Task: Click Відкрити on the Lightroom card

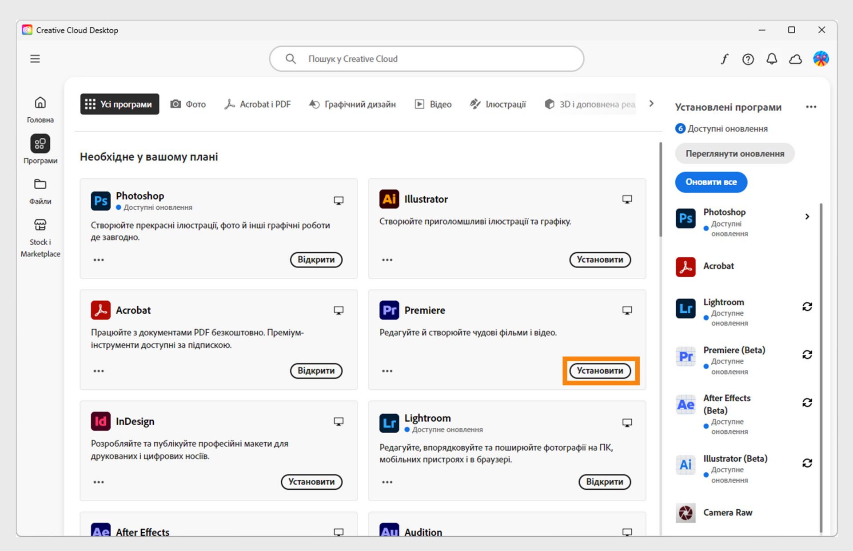Action: [604, 482]
